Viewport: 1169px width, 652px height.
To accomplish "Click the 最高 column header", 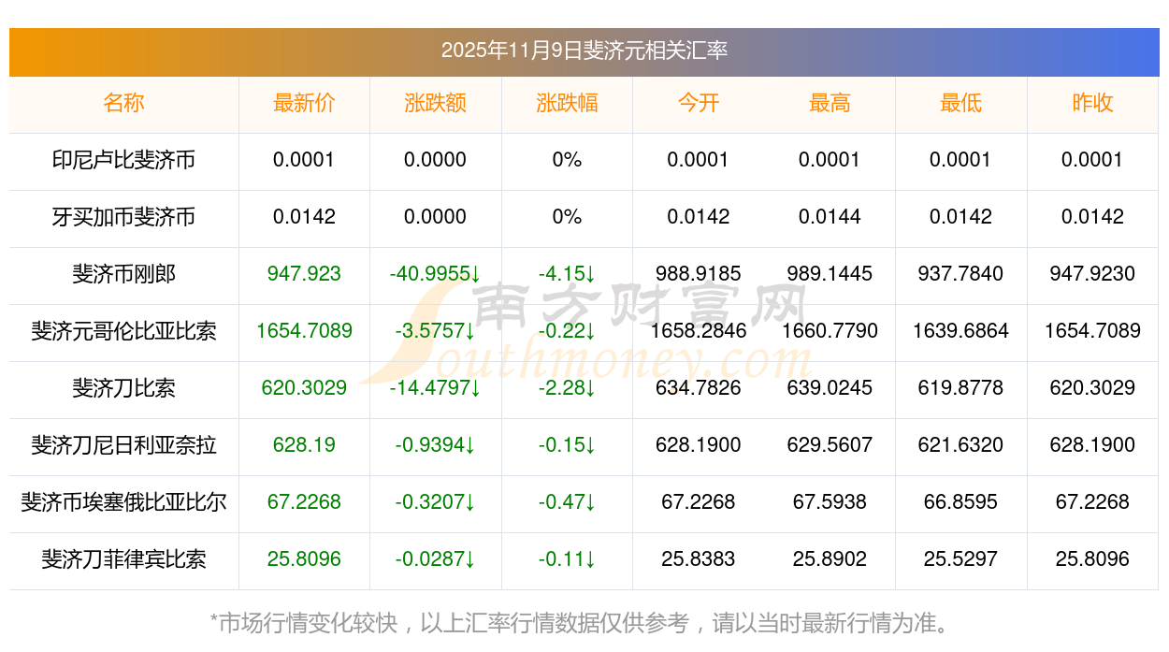I will tap(830, 103).
